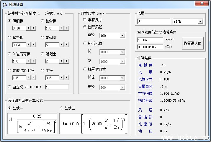
Task: Select the 自定义 roughness radio button
Action: pyautogui.click(x=9, y=87)
